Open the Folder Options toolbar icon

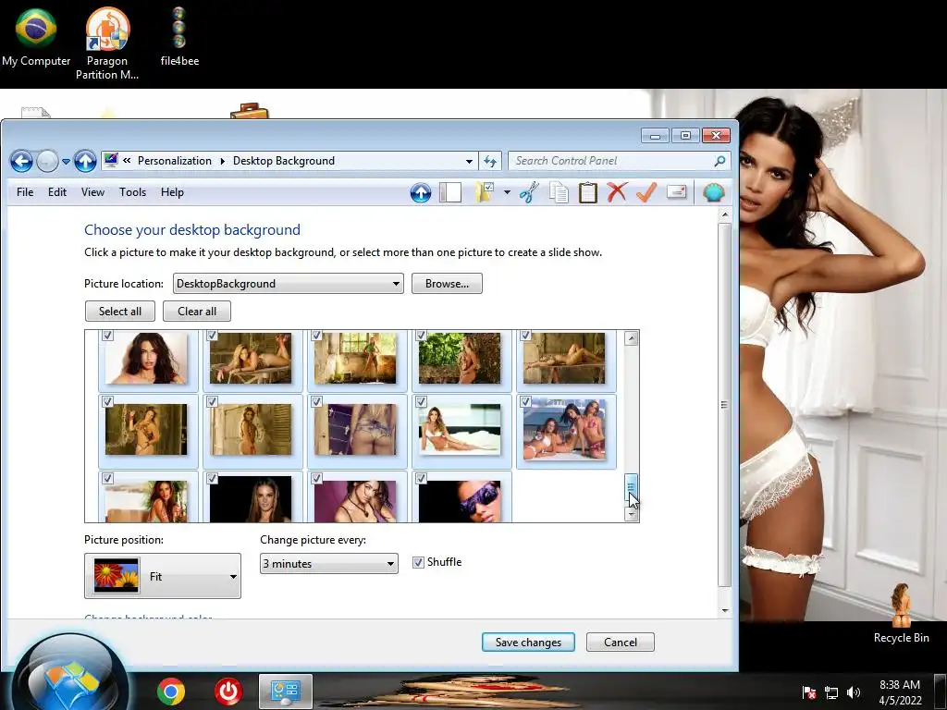tap(485, 192)
